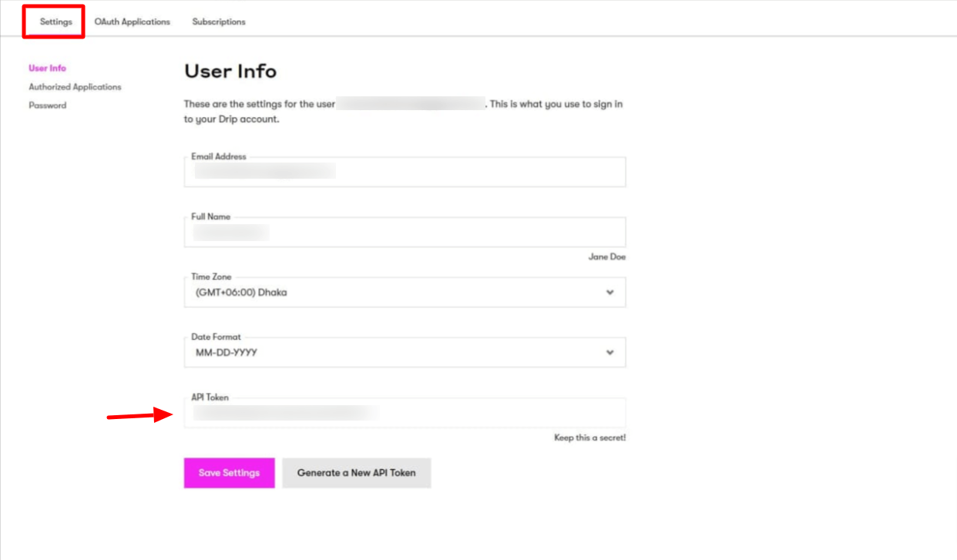Open the Time Zone dropdown
957x560 pixels.
[x=405, y=292]
